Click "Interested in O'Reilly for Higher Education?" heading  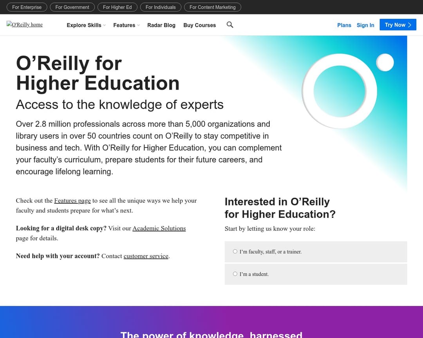(280, 208)
